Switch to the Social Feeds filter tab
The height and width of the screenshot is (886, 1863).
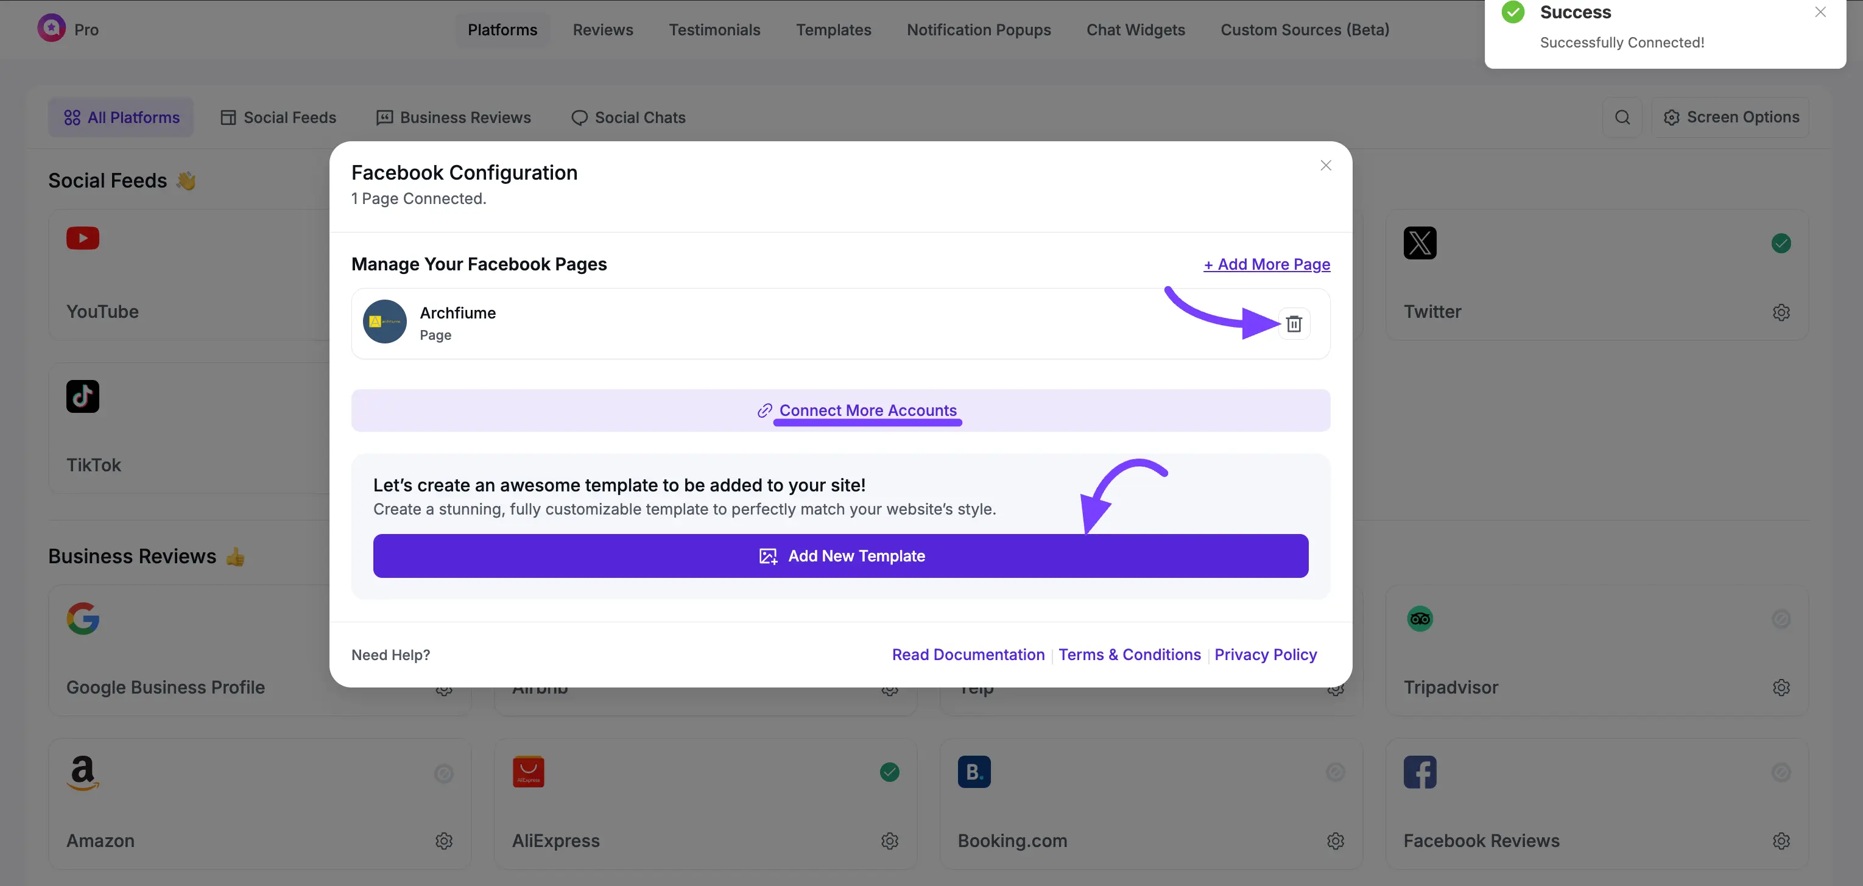pyautogui.click(x=278, y=116)
